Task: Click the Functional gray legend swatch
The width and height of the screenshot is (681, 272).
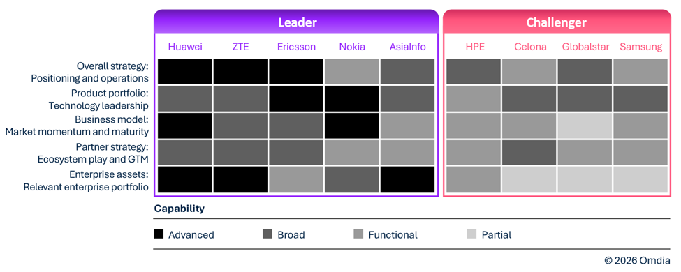Action: [x=359, y=234]
